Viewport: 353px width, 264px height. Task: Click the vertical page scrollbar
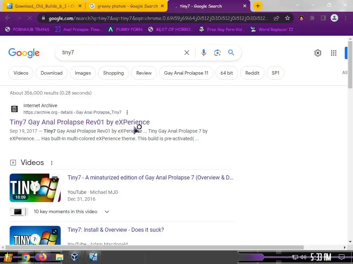[350, 65]
